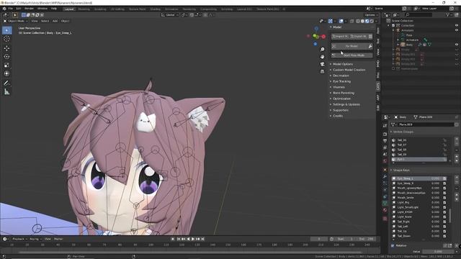Switch perspective/orthographic grid icon in viewport
The height and width of the screenshot is (259, 461).
(322, 71)
